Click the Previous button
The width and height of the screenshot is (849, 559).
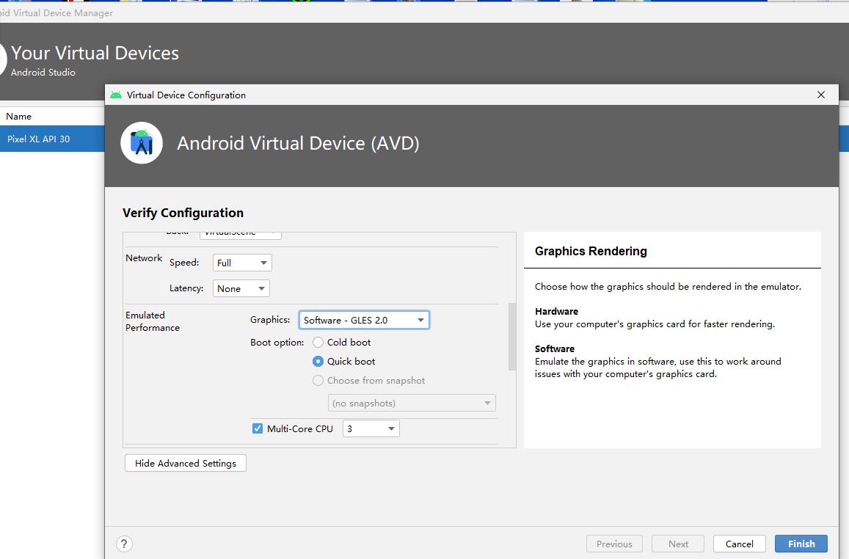(614, 544)
